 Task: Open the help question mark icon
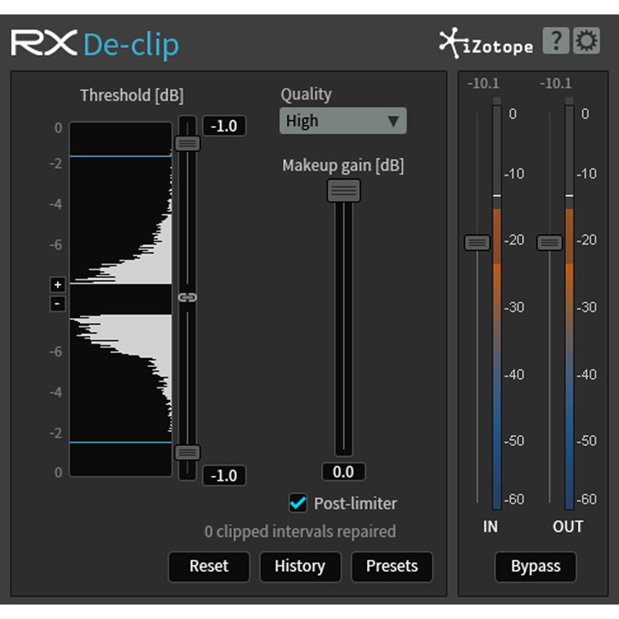[556, 41]
